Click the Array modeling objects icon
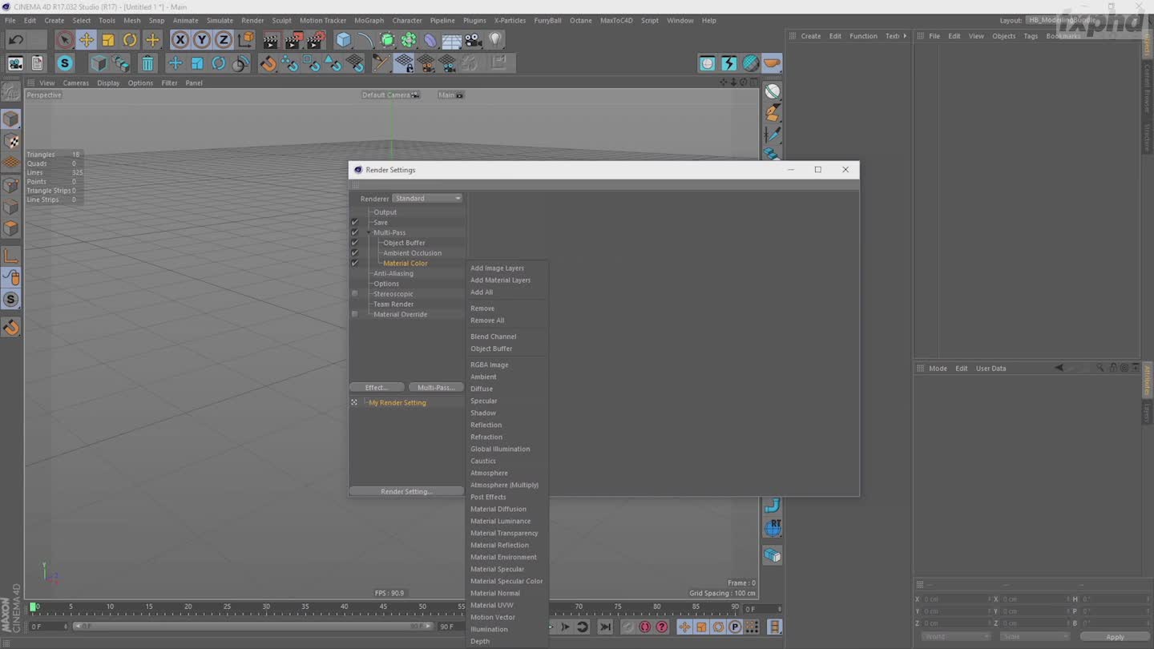The height and width of the screenshot is (649, 1154). pos(409,39)
